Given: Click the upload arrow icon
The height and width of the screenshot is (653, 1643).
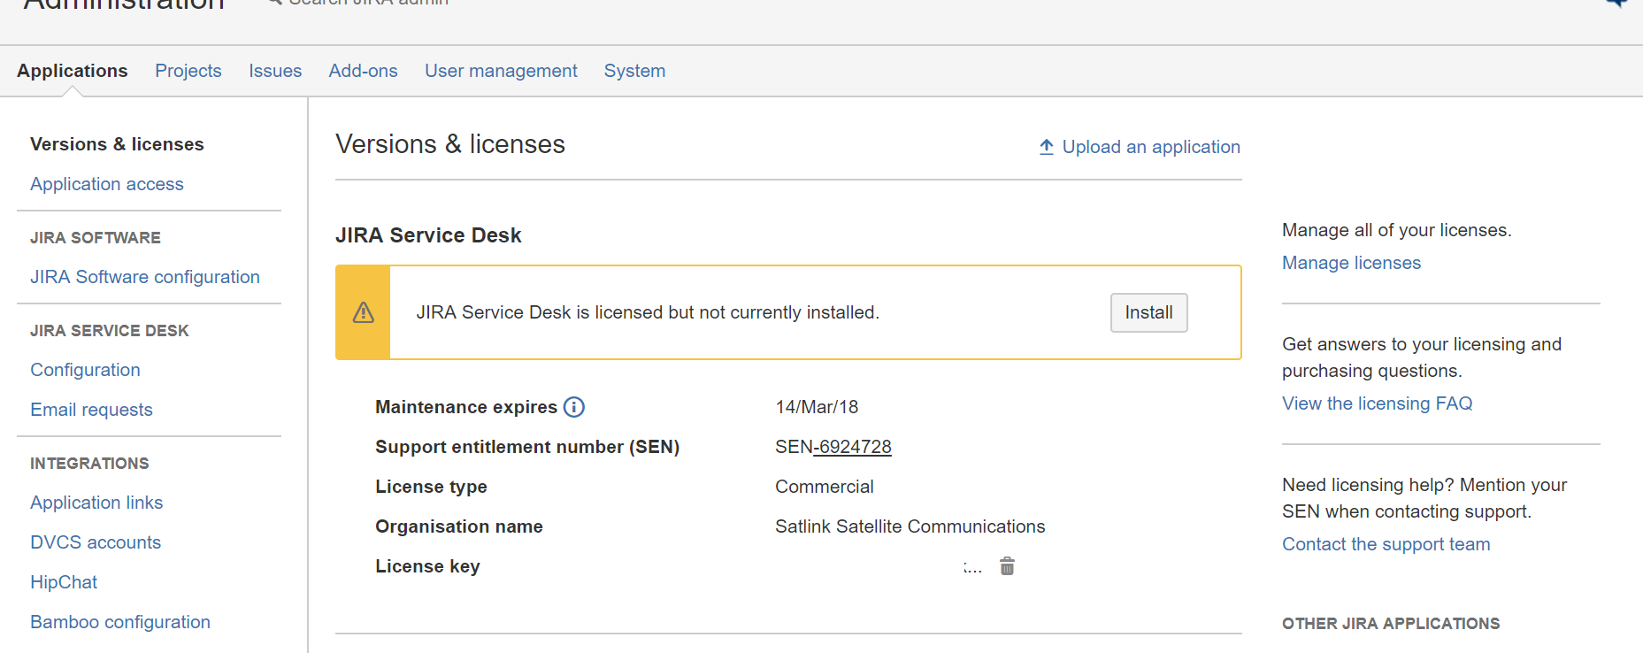Looking at the screenshot, I should click(1047, 147).
